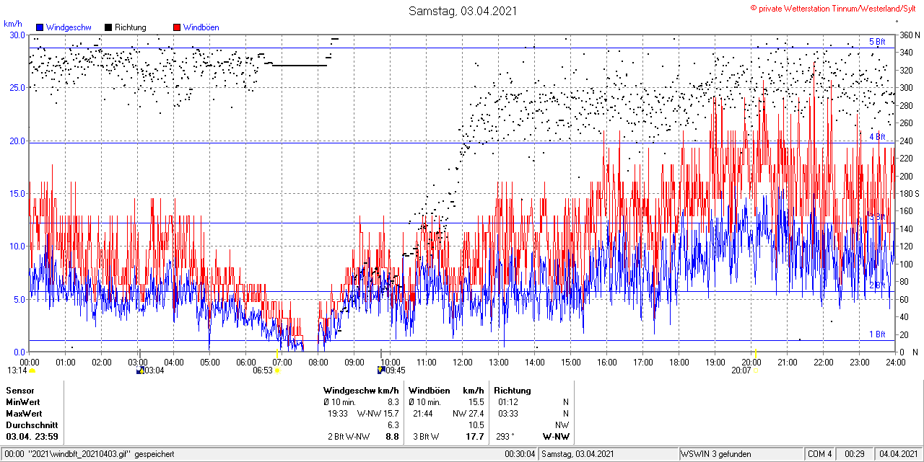Click the COM 4 status field
The image size is (924, 462).
[820, 454]
